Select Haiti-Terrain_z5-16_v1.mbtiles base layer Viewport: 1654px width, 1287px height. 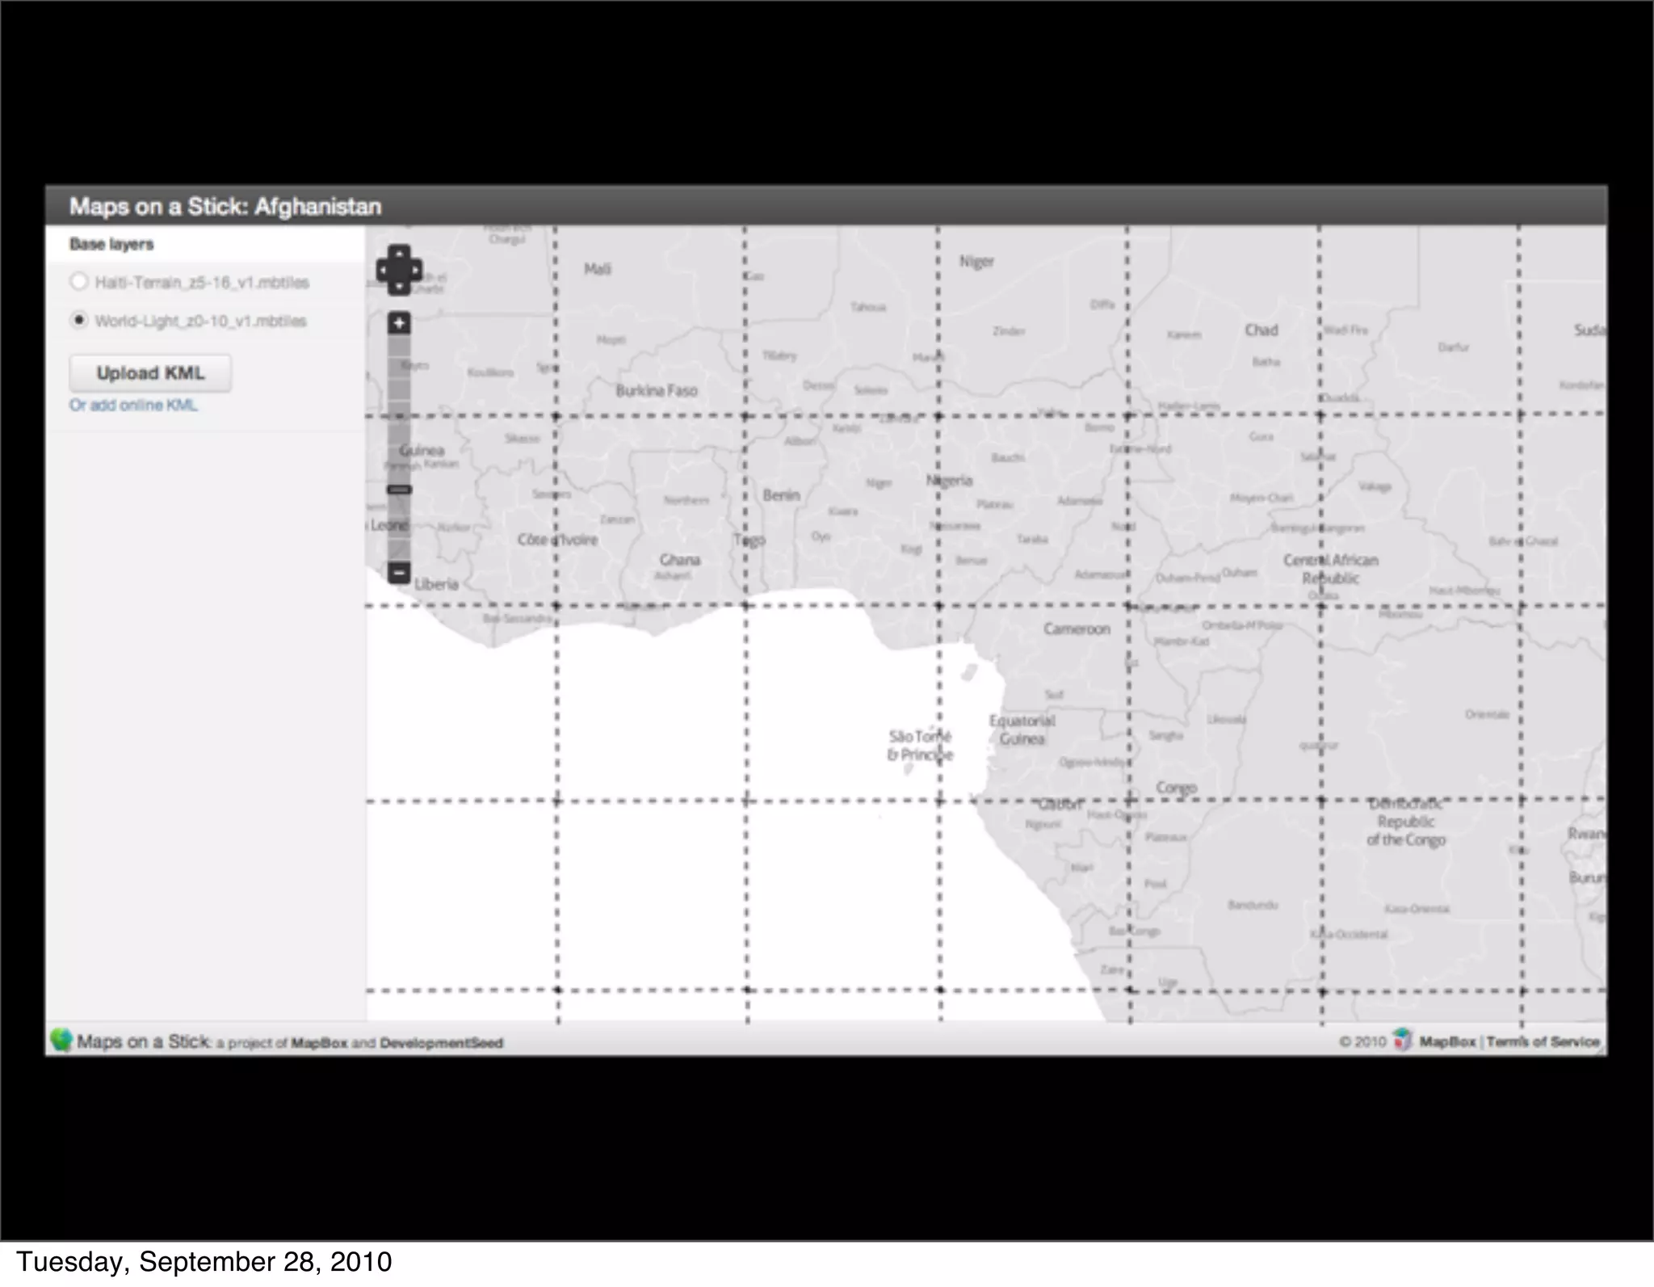tap(79, 282)
